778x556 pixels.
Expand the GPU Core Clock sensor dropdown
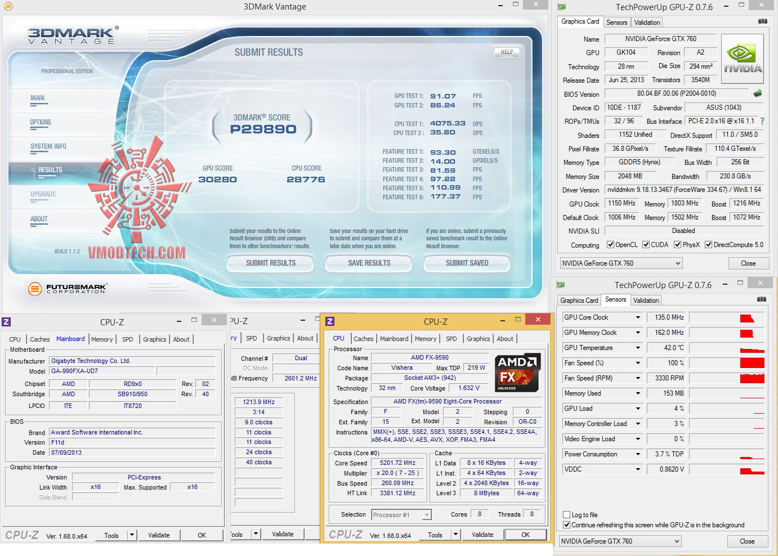coord(638,317)
